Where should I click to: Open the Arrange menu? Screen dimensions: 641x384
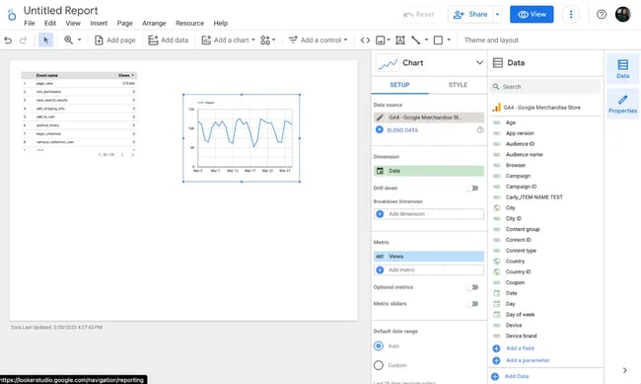pyautogui.click(x=154, y=24)
